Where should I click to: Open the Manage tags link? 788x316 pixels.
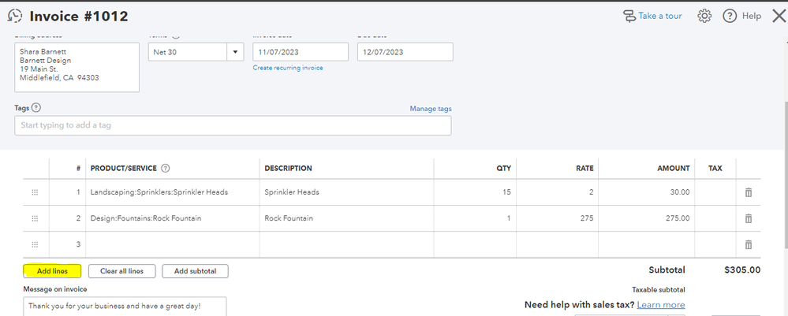pyautogui.click(x=431, y=109)
